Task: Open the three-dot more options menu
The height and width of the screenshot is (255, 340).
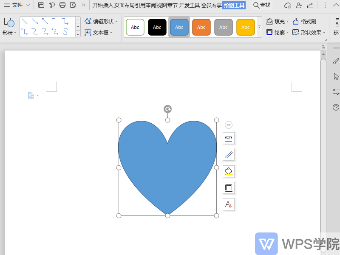Action: click(325, 5)
